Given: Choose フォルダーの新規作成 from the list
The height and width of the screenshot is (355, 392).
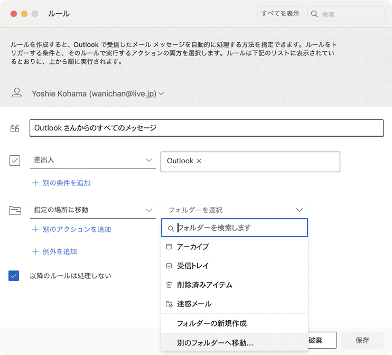Looking at the screenshot, I should [211, 323].
